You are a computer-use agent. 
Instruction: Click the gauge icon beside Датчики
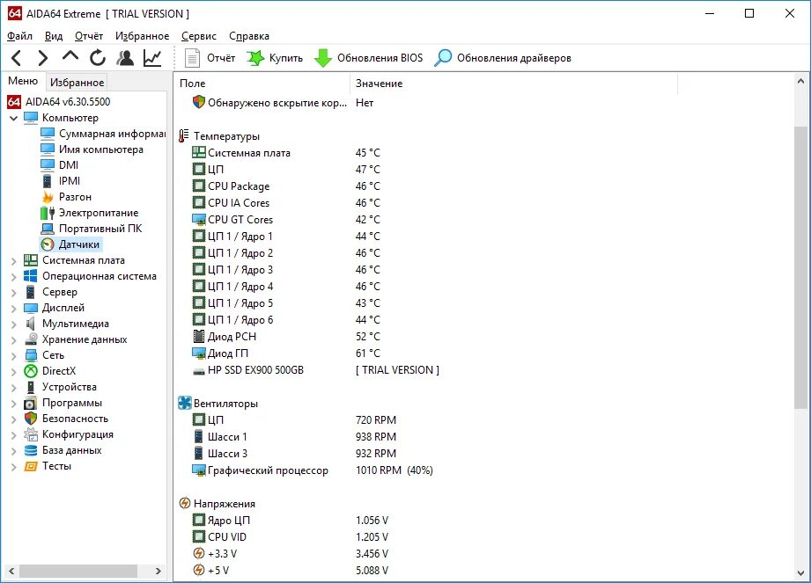click(x=48, y=244)
